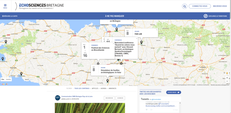Viewport: 231px width, 113px height.
Task: Open the hamburger menu
Action: click(5, 6)
